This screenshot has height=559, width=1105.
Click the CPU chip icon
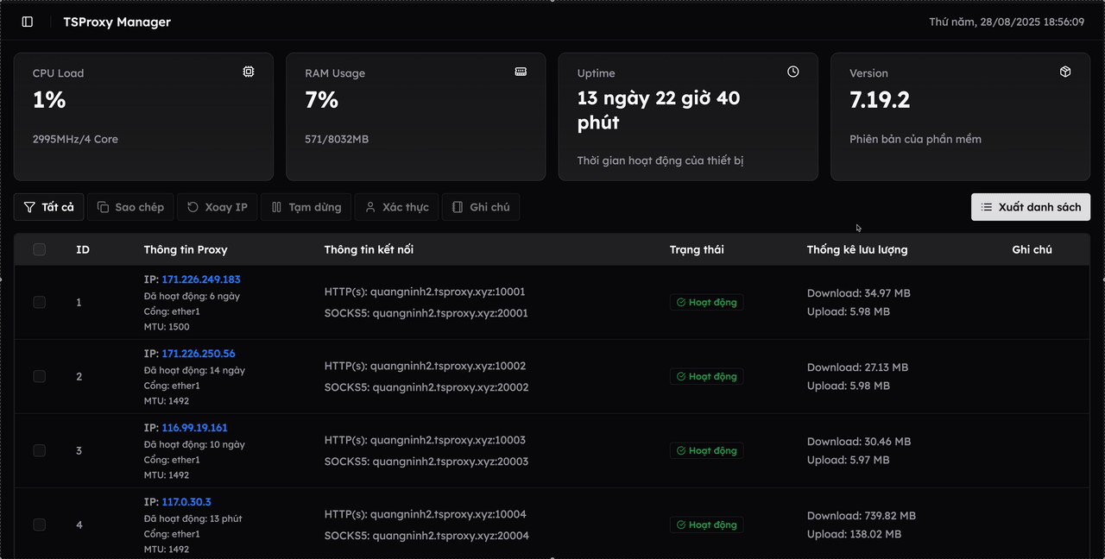(x=249, y=72)
